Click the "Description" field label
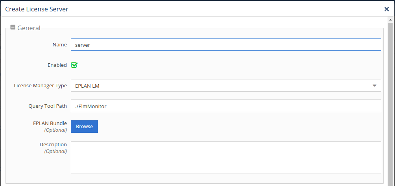This screenshot has width=395, height=186. point(53,145)
